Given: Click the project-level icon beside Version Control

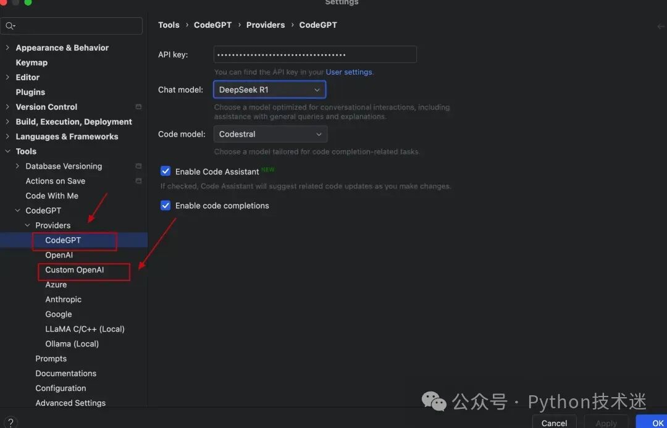Looking at the screenshot, I should (138, 107).
